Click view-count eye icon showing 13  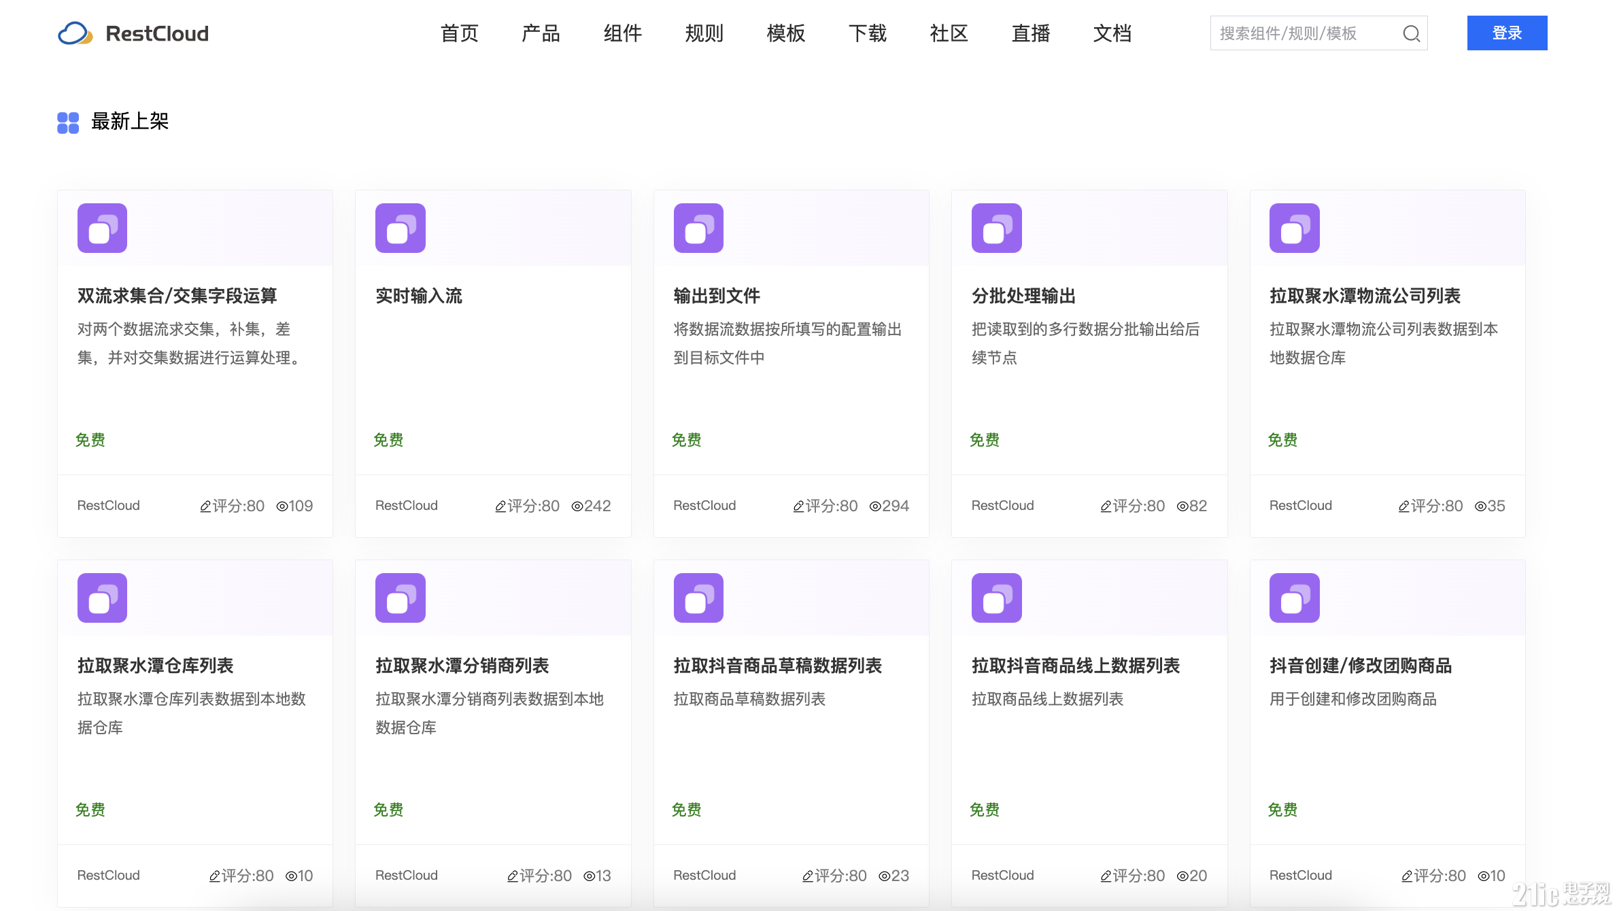pyautogui.click(x=590, y=876)
